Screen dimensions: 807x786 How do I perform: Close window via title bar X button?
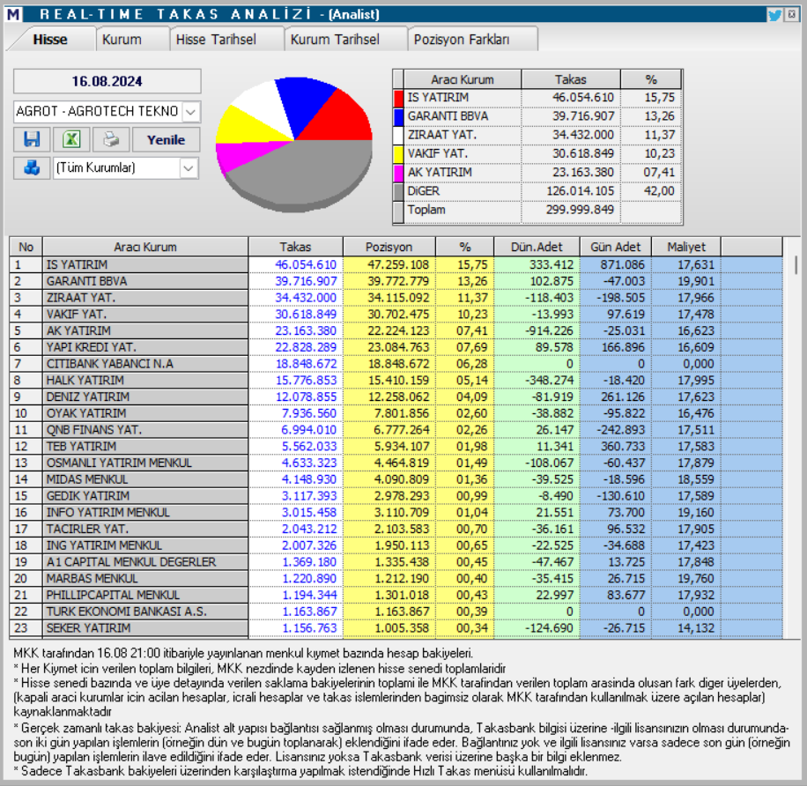[791, 14]
